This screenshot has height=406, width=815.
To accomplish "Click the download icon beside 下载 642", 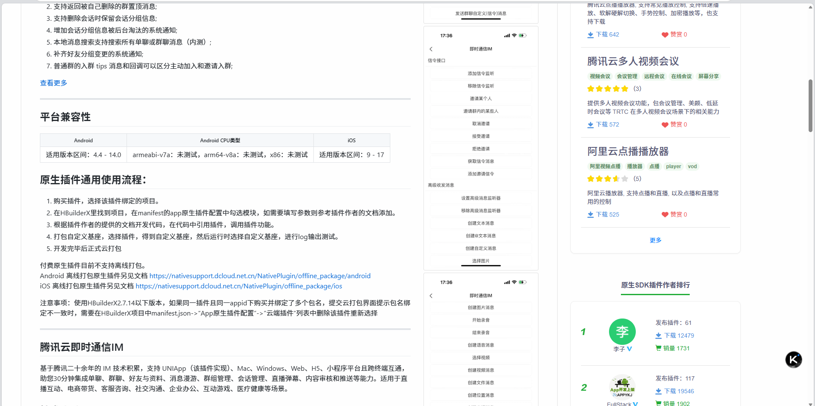I will (x=590, y=35).
